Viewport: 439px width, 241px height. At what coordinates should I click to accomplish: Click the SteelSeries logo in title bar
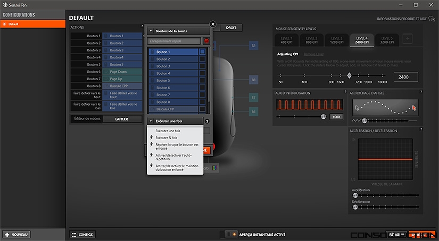pyautogui.click(x=5, y=5)
